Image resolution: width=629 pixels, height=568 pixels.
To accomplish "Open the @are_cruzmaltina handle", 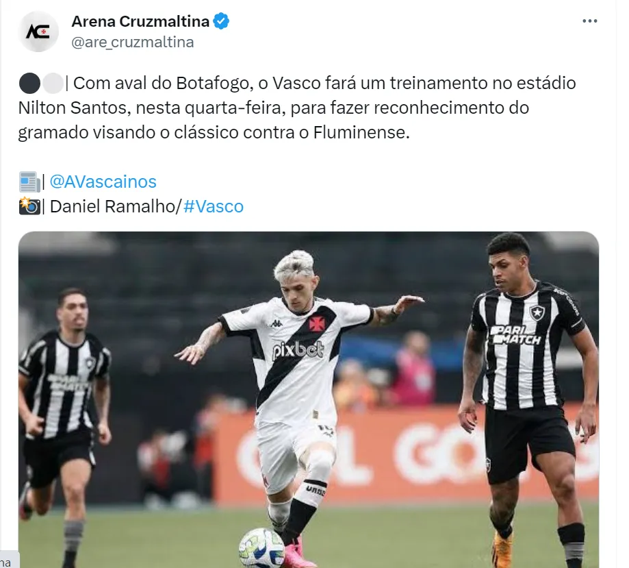I will pos(132,42).
